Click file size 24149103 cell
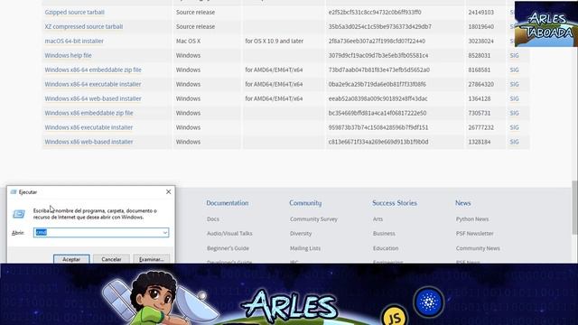Image resolution: width=578 pixels, height=325 pixels. 480,12
